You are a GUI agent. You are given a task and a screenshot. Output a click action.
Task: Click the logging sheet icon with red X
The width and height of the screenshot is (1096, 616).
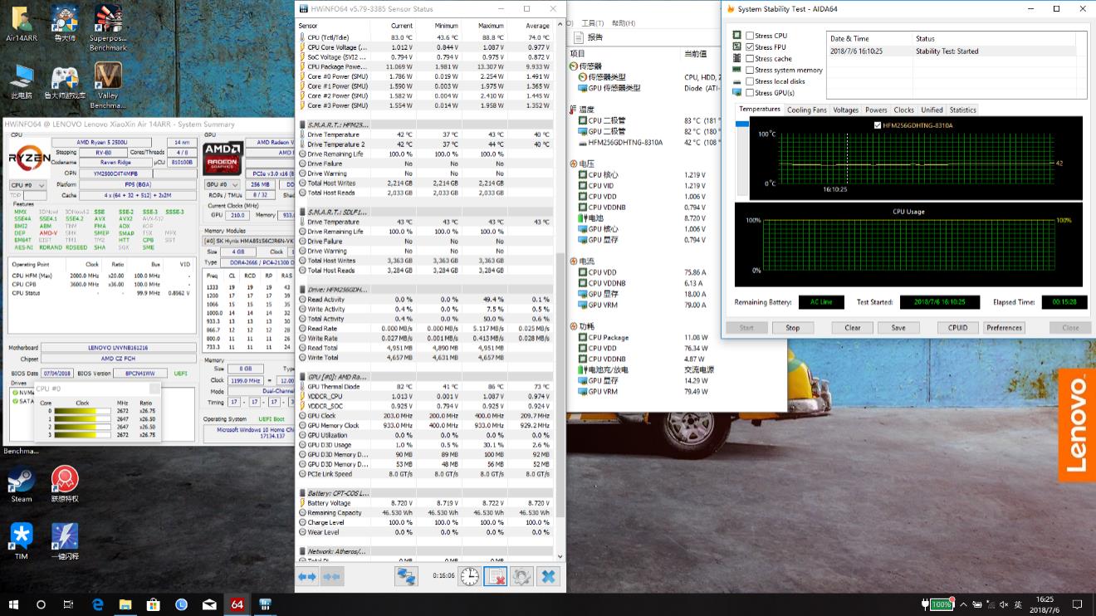point(495,576)
